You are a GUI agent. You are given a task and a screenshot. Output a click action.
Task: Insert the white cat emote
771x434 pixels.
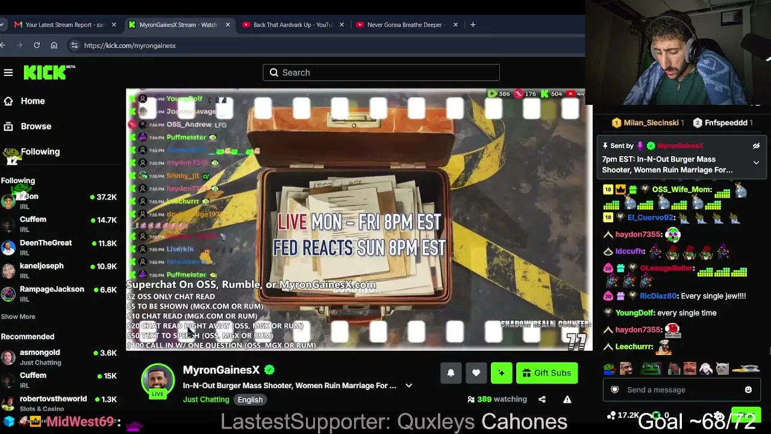[x=722, y=368]
